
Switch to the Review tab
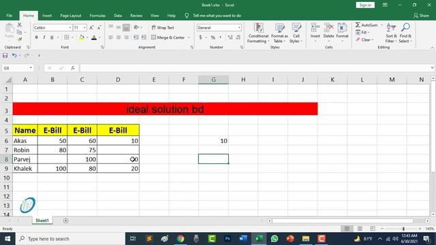point(136,16)
